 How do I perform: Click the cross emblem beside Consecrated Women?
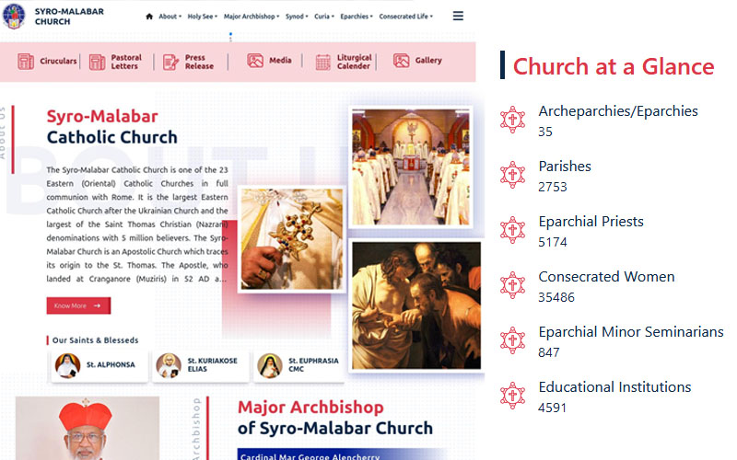pyautogui.click(x=512, y=285)
